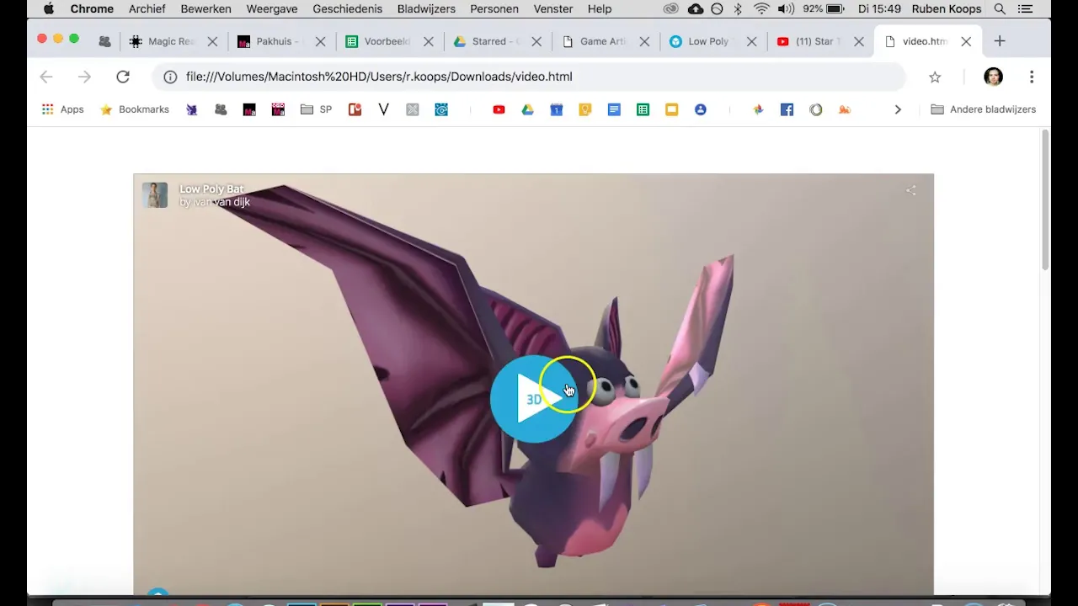Open the Google Drive bookmark icon
The width and height of the screenshot is (1078, 606).
pyautogui.click(x=527, y=109)
